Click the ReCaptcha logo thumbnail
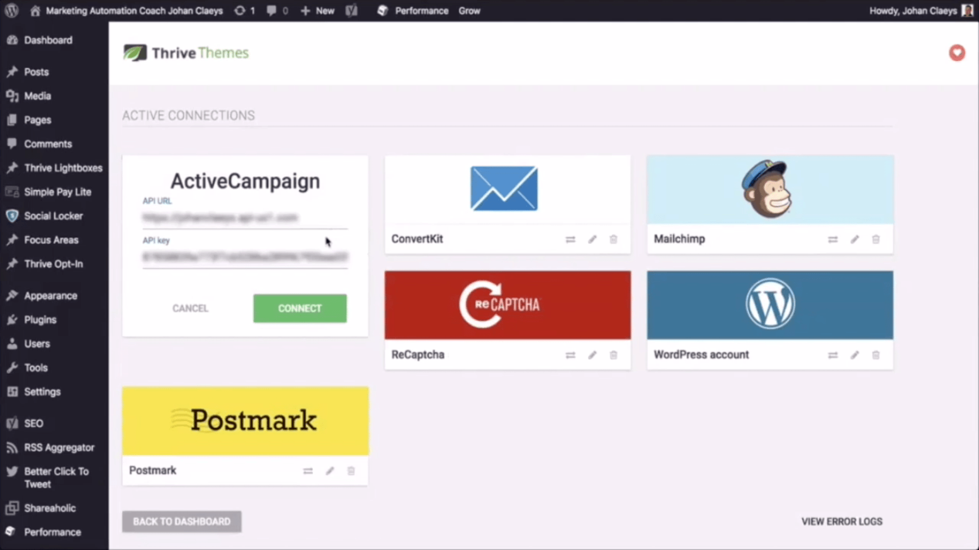The width and height of the screenshot is (979, 550). point(507,305)
